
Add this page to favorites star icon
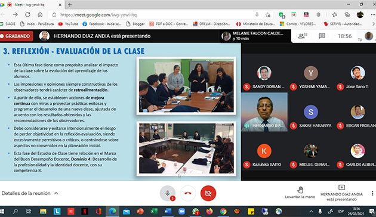[x=268, y=15]
